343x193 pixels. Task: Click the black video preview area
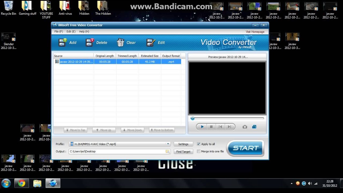coord(227,88)
